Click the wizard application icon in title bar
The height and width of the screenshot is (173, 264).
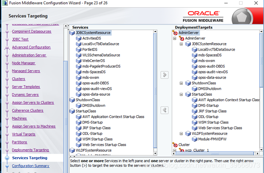coord(5,3)
